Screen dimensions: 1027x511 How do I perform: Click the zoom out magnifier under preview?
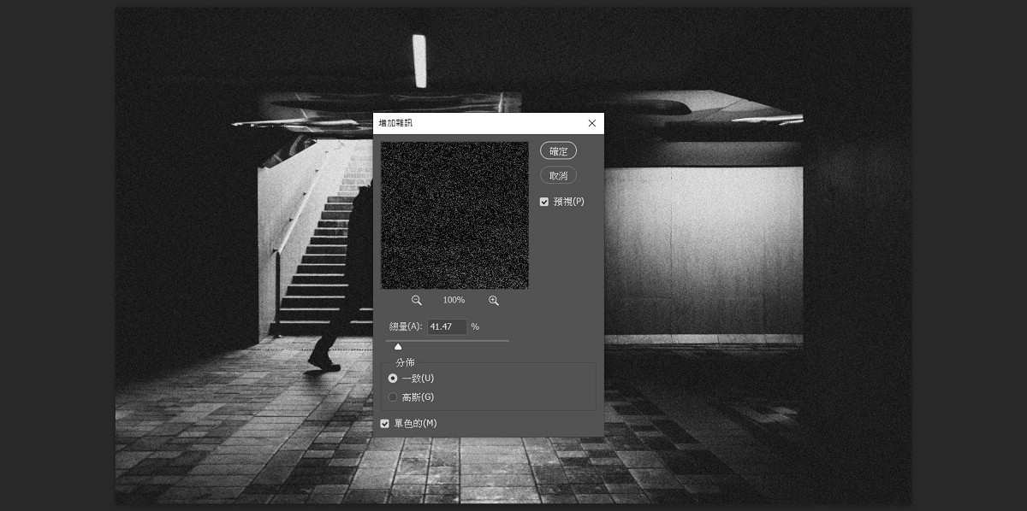click(x=417, y=301)
